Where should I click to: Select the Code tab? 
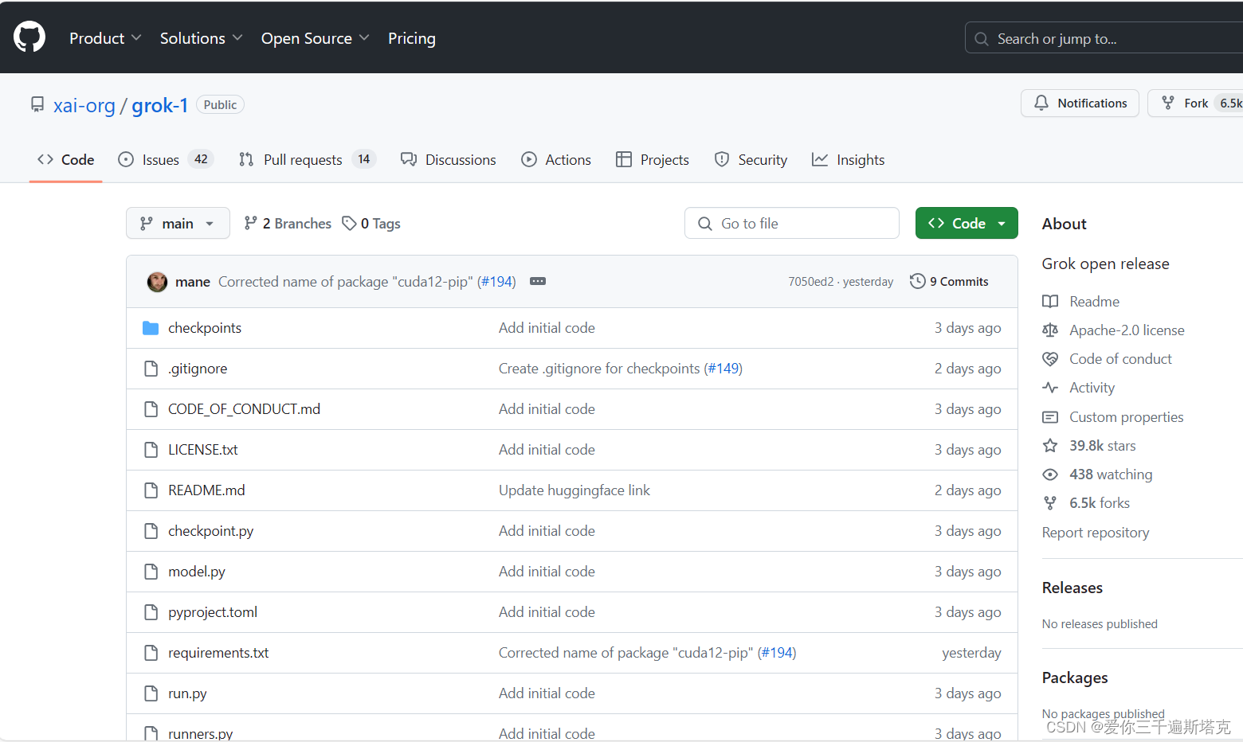tap(65, 160)
